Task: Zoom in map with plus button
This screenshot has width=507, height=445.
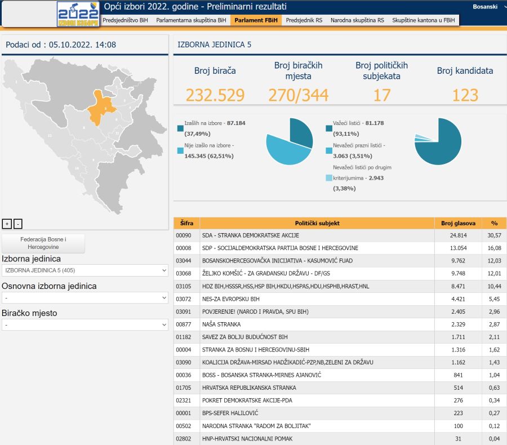Action: [x=7, y=224]
